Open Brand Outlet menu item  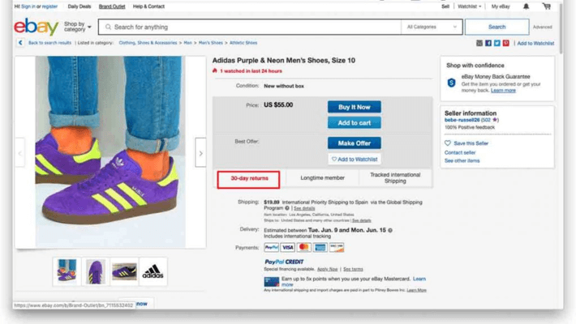[112, 6]
